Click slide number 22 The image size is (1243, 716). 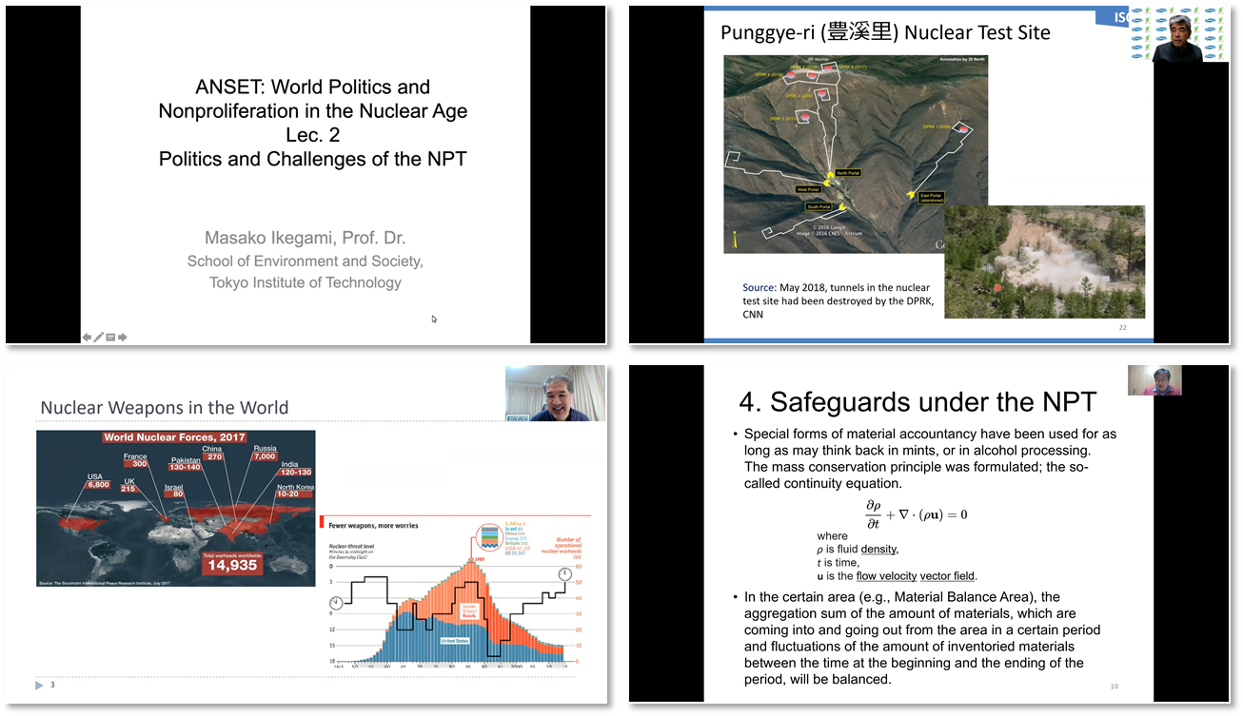tap(1122, 327)
